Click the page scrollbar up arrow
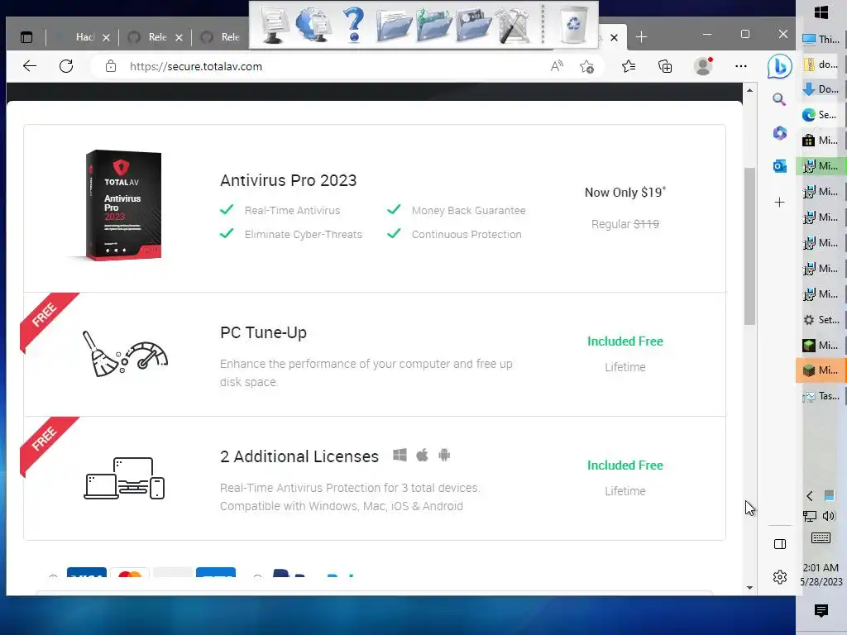The image size is (847, 635). [749, 90]
